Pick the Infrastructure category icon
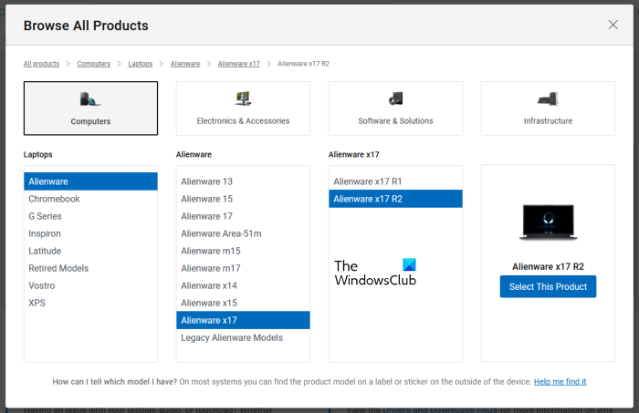This screenshot has width=639, height=413. click(x=548, y=98)
